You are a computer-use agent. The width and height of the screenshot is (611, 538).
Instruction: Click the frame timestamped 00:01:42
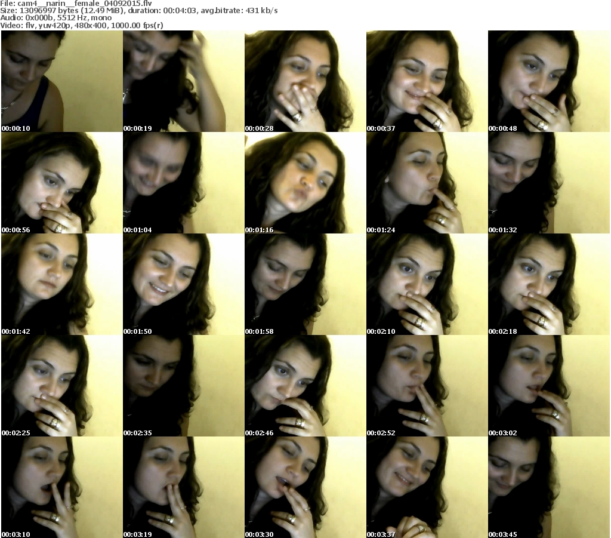click(x=61, y=284)
